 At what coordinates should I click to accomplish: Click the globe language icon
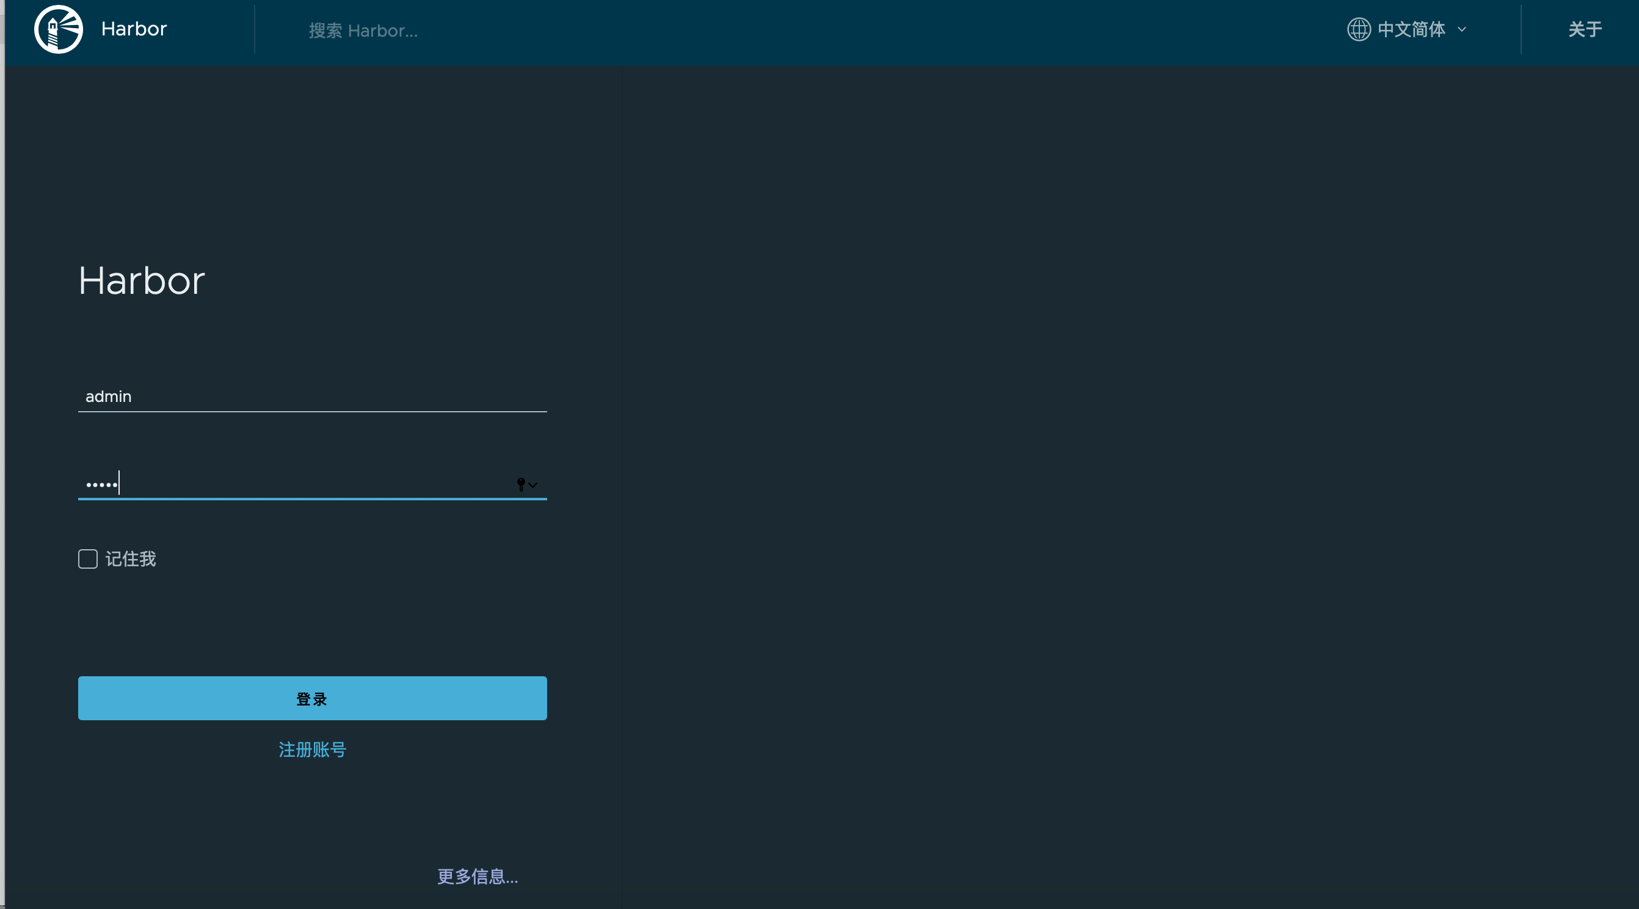1359,29
